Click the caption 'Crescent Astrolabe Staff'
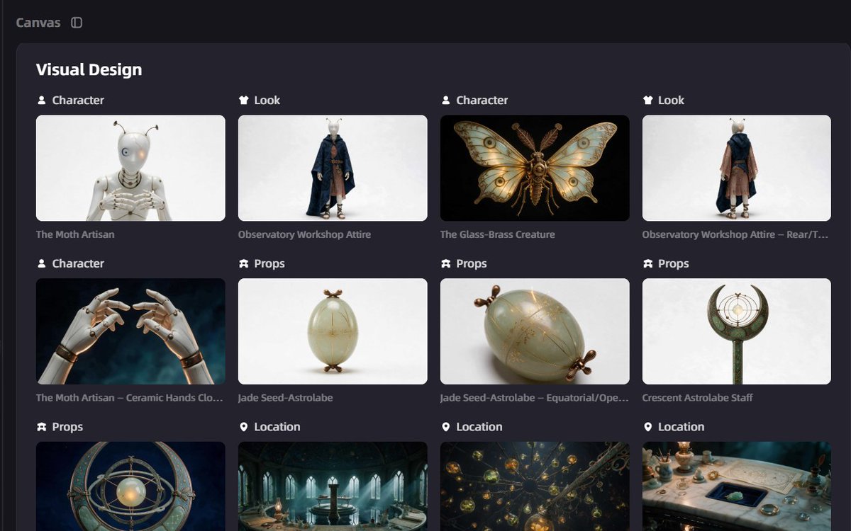851x531 pixels. coord(697,398)
